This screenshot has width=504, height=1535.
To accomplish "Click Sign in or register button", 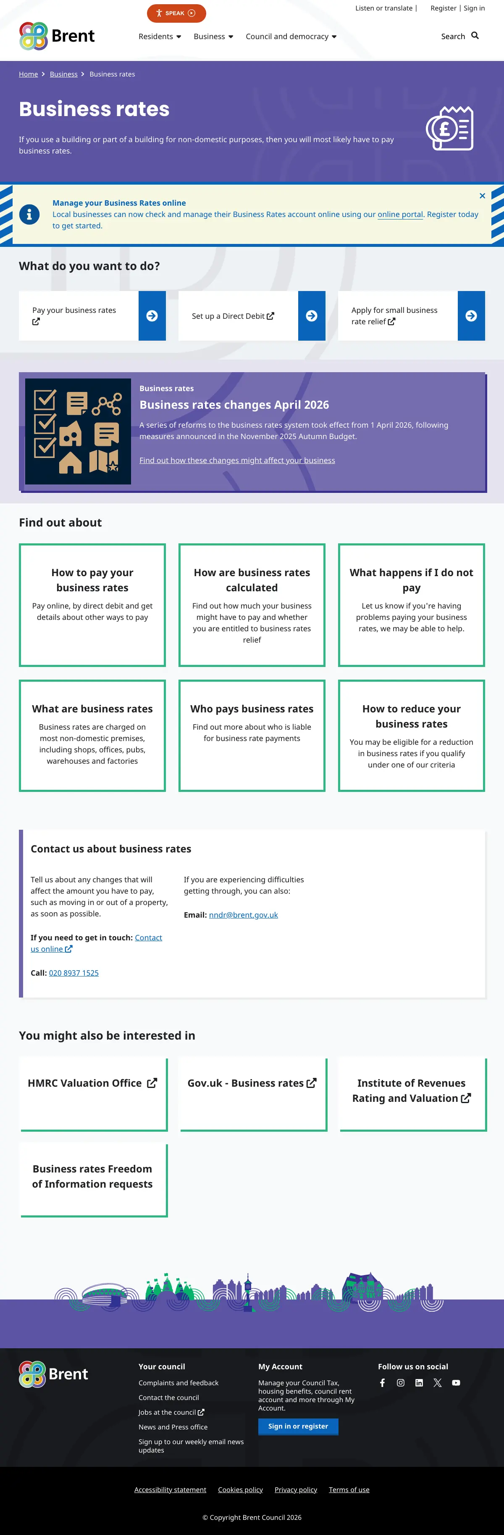I will pyautogui.click(x=298, y=1426).
